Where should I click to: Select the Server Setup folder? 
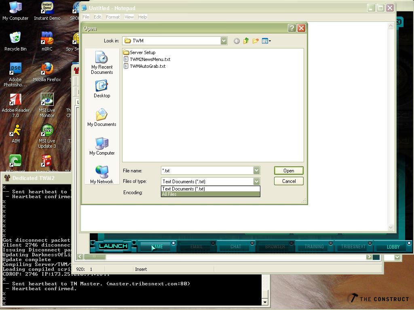(139, 52)
